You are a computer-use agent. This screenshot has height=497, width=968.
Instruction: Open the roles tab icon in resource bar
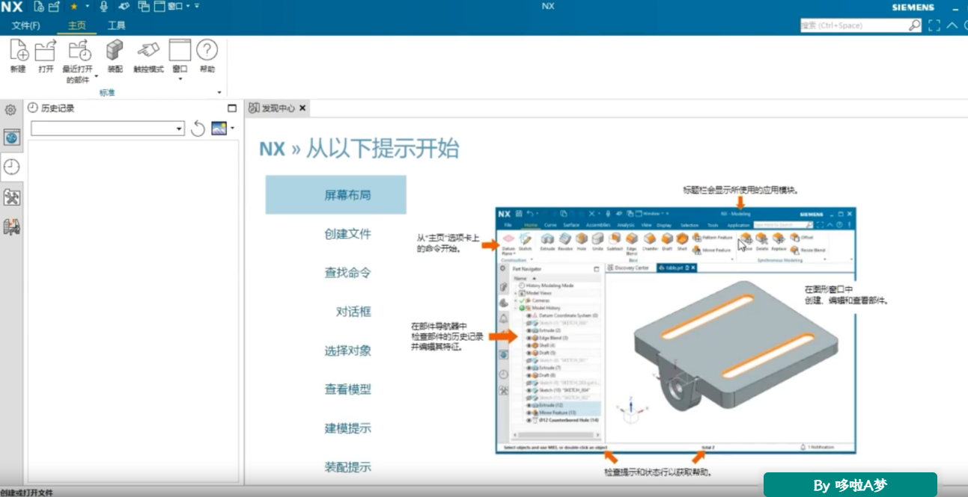[x=11, y=227]
